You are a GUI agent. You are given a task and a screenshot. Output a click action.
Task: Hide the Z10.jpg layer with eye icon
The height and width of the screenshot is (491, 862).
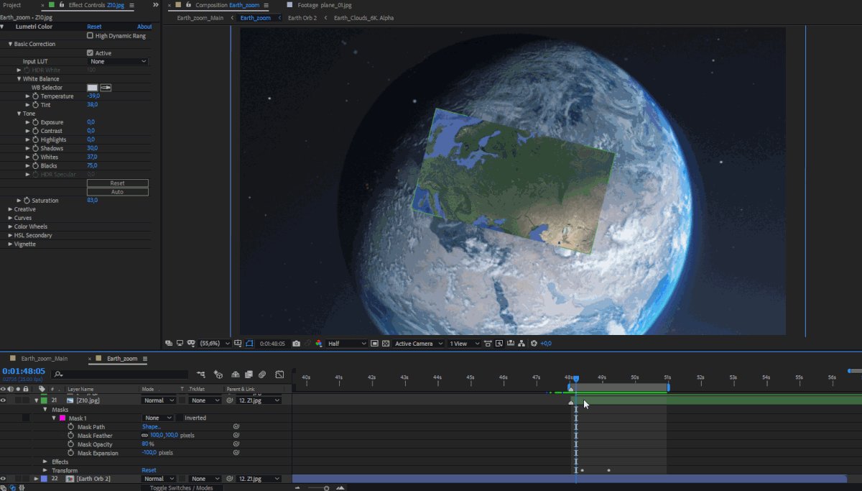pos(4,400)
